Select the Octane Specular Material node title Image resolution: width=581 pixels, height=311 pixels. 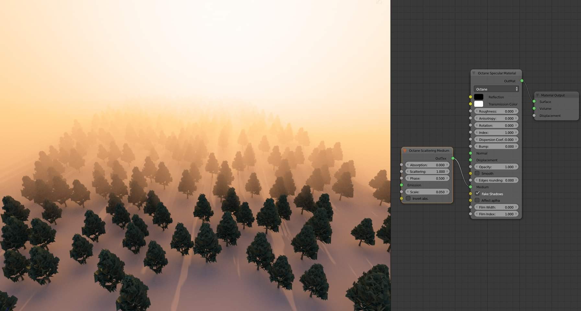click(x=497, y=73)
